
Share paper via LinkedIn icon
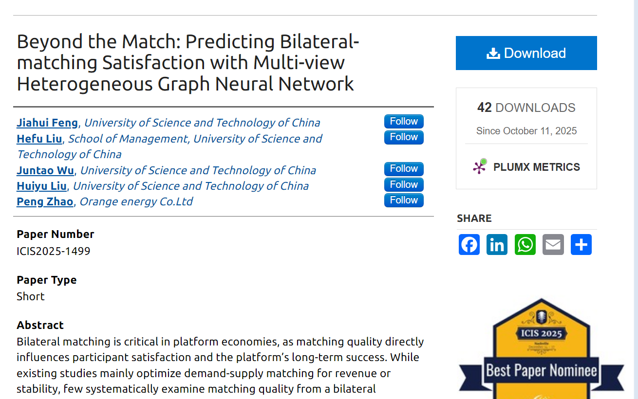click(x=497, y=244)
